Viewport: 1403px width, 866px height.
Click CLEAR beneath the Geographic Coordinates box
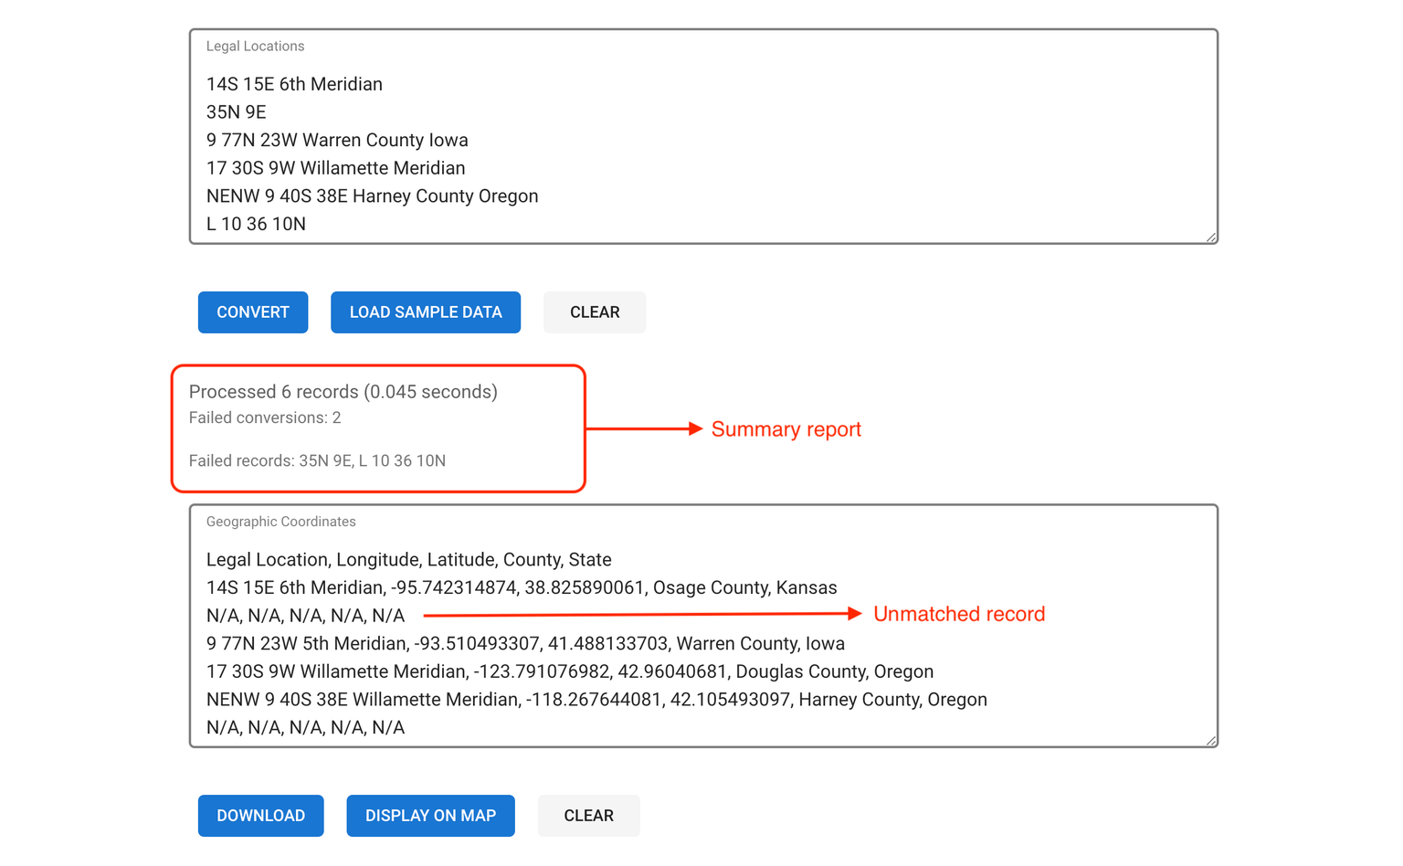click(x=588, y=815)
